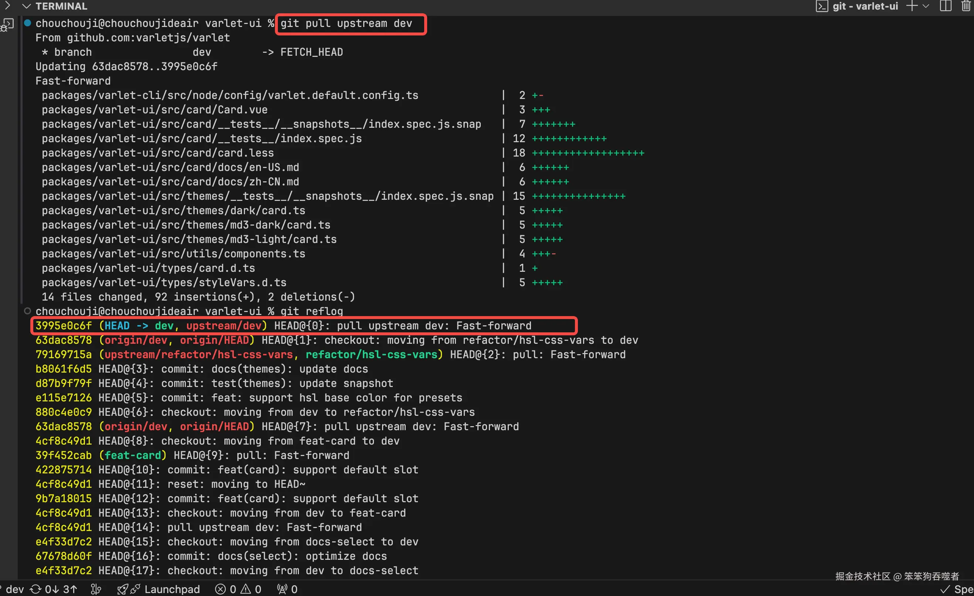Select the TERMINAL panel tab
The image size is (974, 596).
click(61, 6)
